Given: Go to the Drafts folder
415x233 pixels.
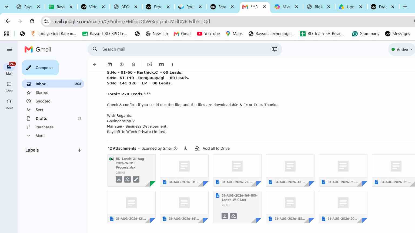Looking at the screenshot, I should pyautogui.click(x=41, y=118).
